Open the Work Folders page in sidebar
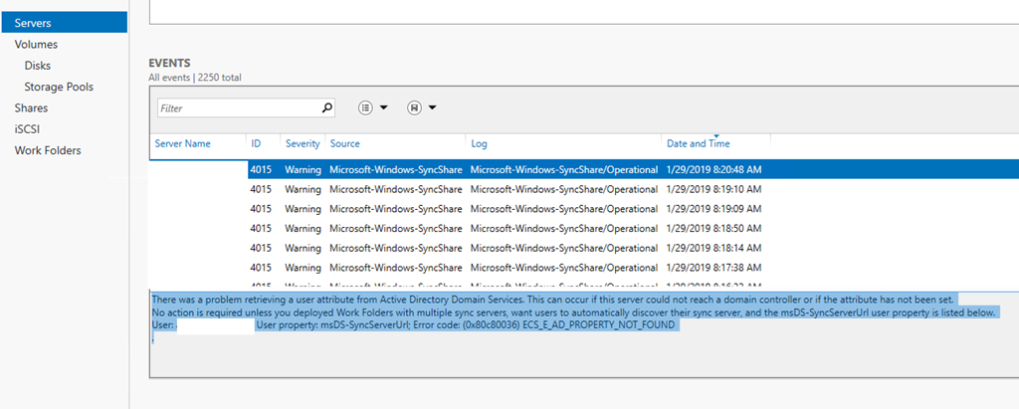This screenshot has height=409, width=1019. (48, 150)
